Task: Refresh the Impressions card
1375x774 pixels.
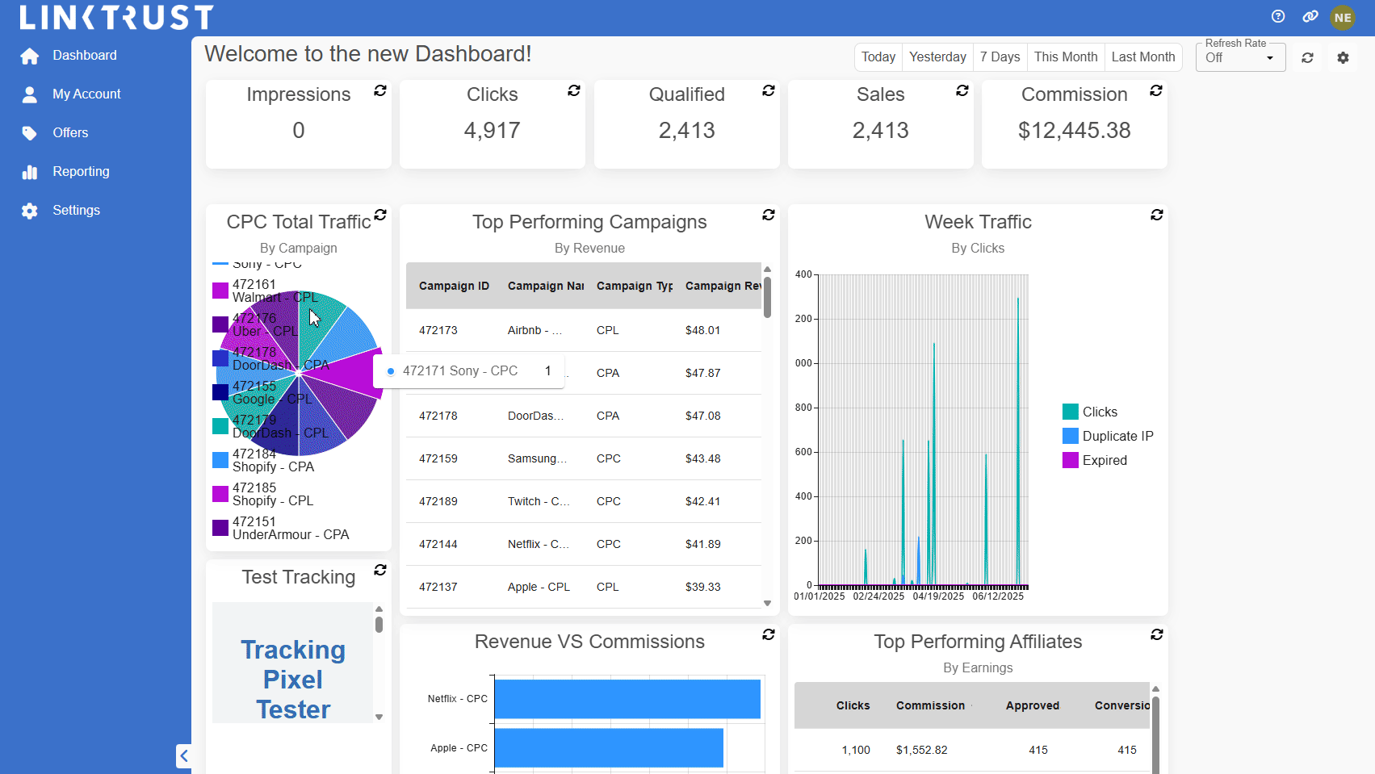Action: tap(380, 90)
